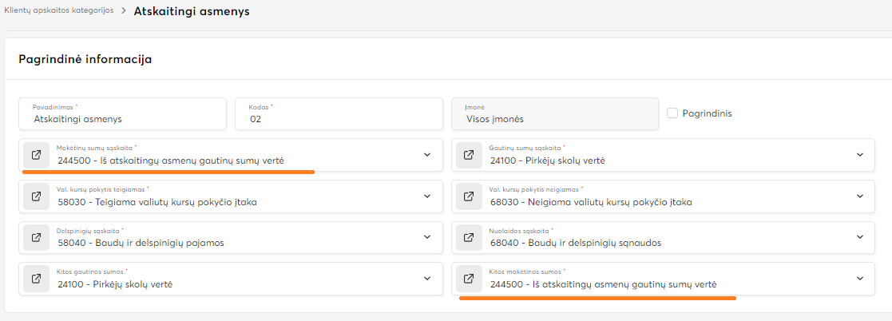This screenshot has width=892, height=321.
Task: Expand the Kitos mokėtinos sumos dropdown
Action: tap(860, 279)
